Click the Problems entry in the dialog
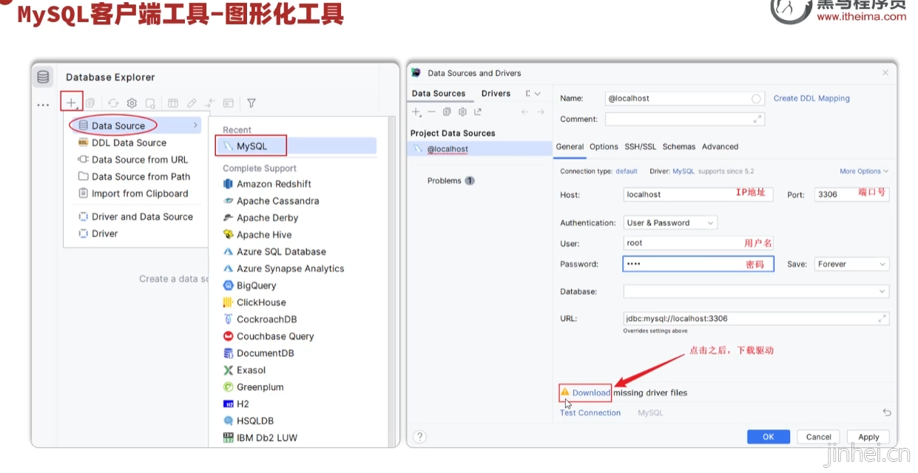918x473 pixels. click(x=450, y=180)
